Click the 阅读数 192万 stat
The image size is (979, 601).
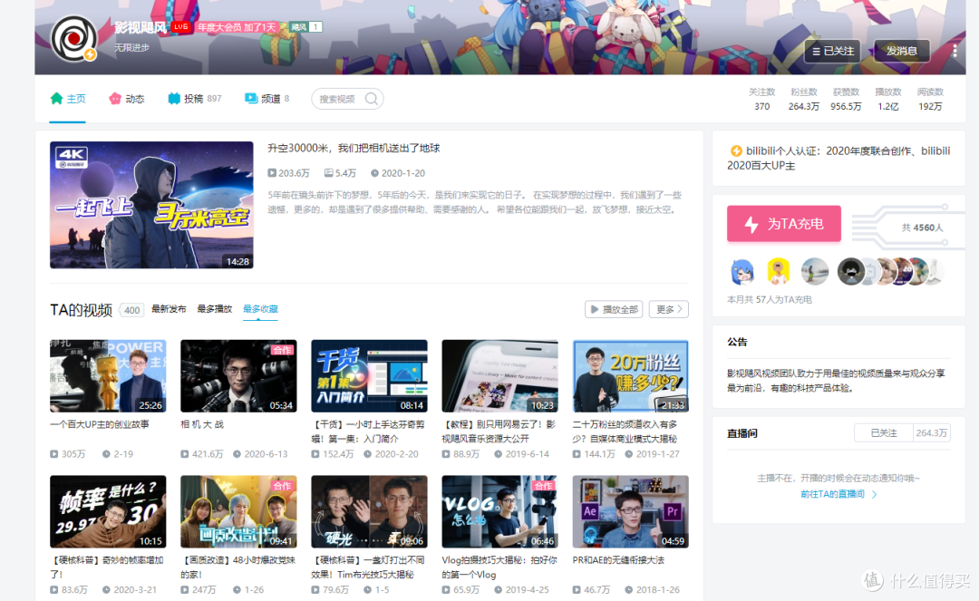[930, 99]
